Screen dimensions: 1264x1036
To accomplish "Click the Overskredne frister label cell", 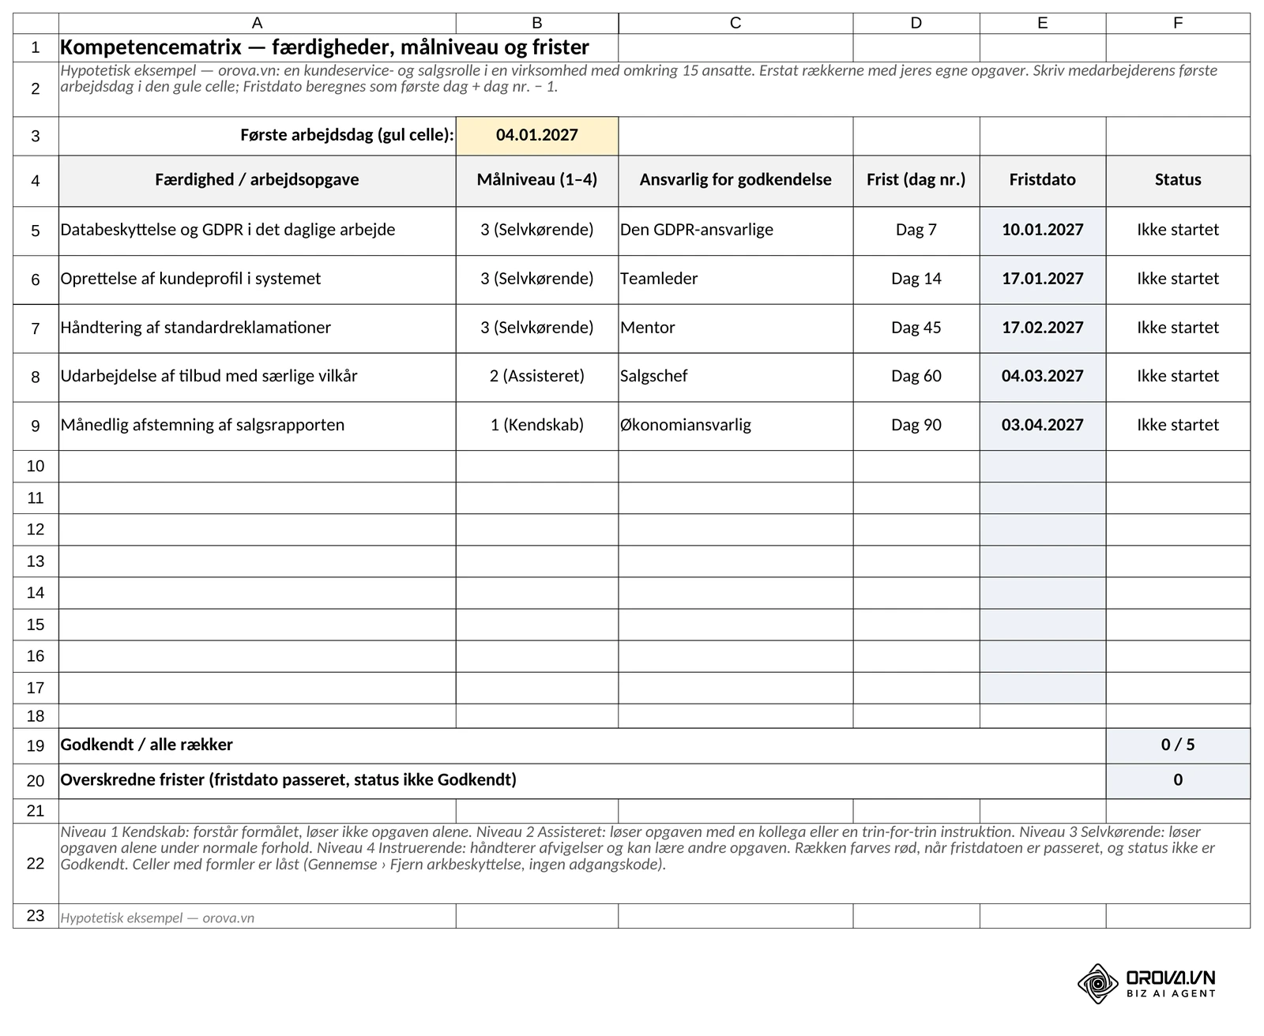I will click(x=582, y=781).
